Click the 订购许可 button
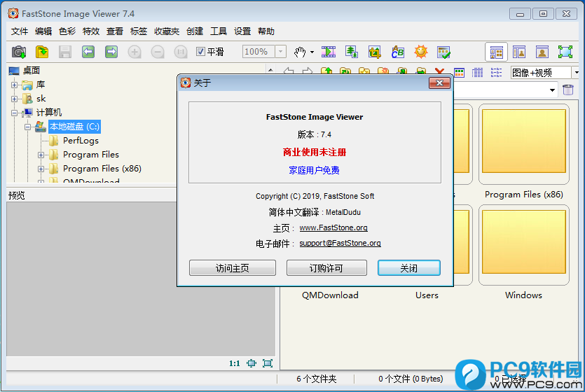 [326, 268]
